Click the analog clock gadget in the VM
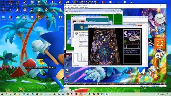 pyautogui.click(x=160, y=18)
